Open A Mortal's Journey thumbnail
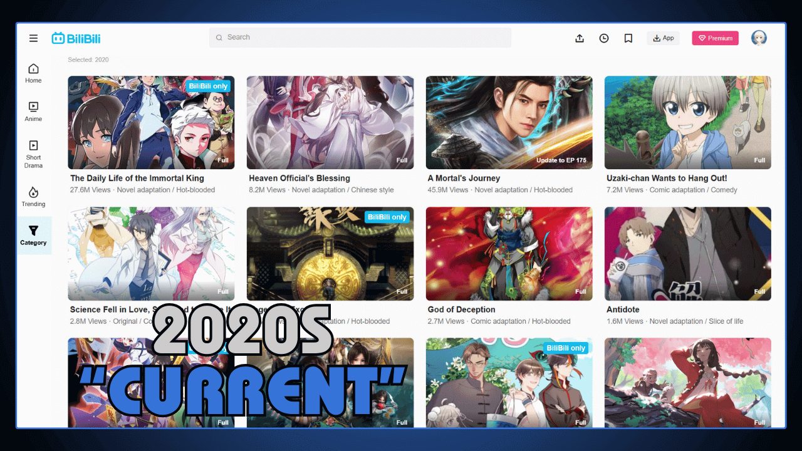Screen dimensions: 802x451 [509, 123]
